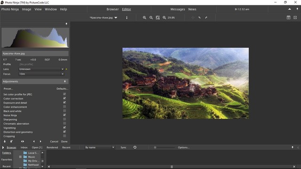Click the pin icon in the top bar
The image size is (301, 169).
click(297, 9)
